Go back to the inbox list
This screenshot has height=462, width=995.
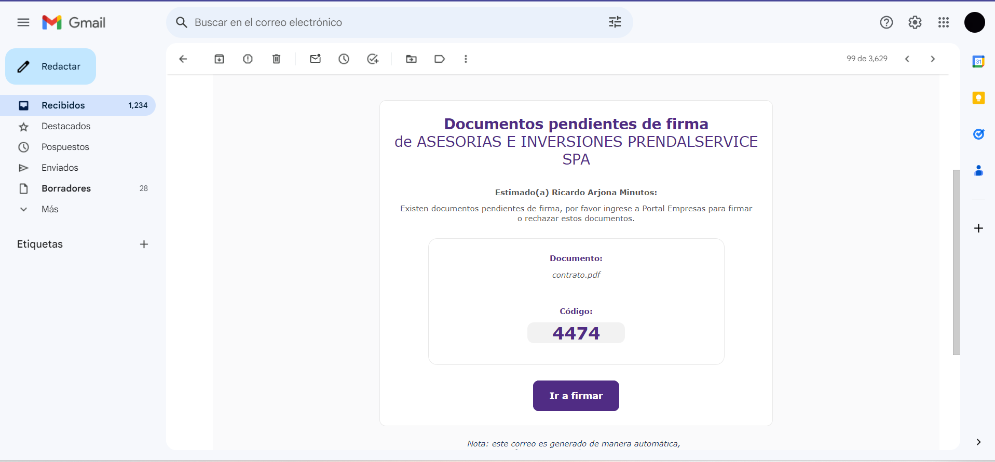(x=183, y=59)
